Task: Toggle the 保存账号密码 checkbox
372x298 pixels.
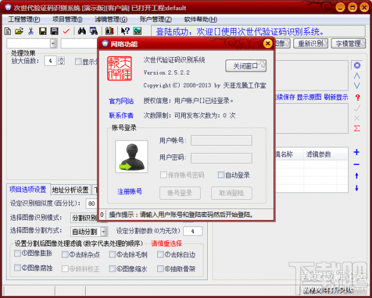Action: pyautogui.click(x=163, y=175)
